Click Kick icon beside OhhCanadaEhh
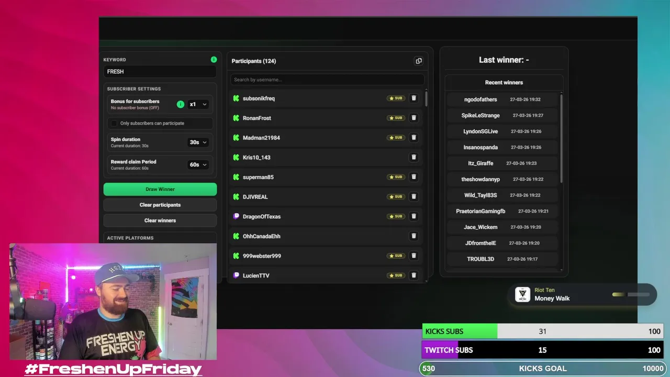The width and height of the screenshot is (670, 377). click(236, 236)
